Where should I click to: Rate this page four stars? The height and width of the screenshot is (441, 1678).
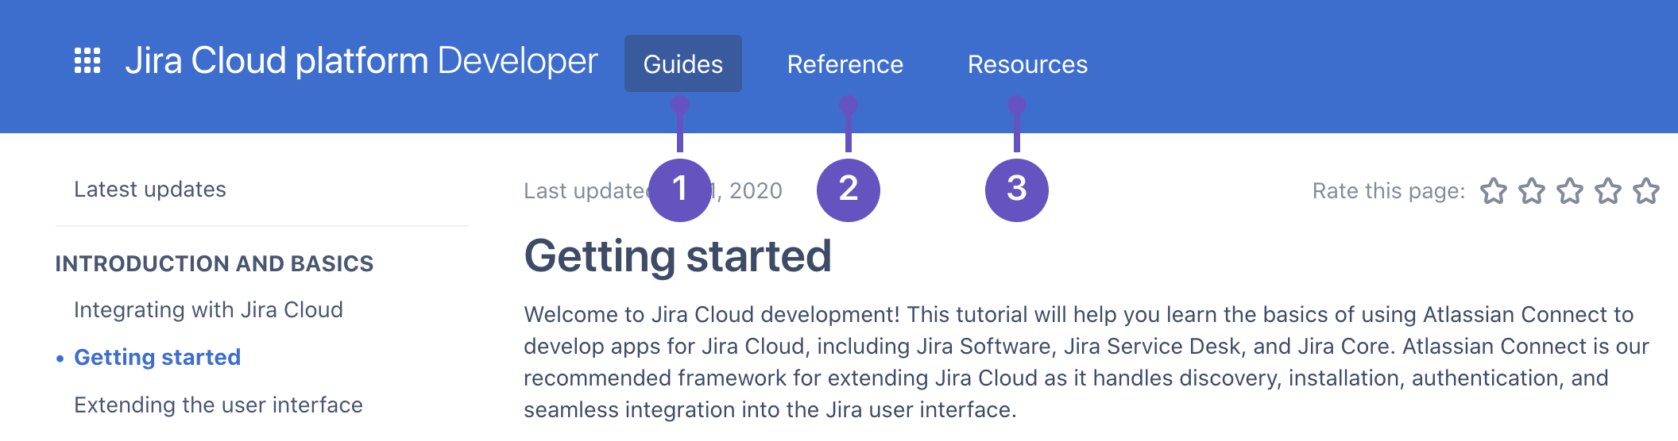tap(1608, 191)
